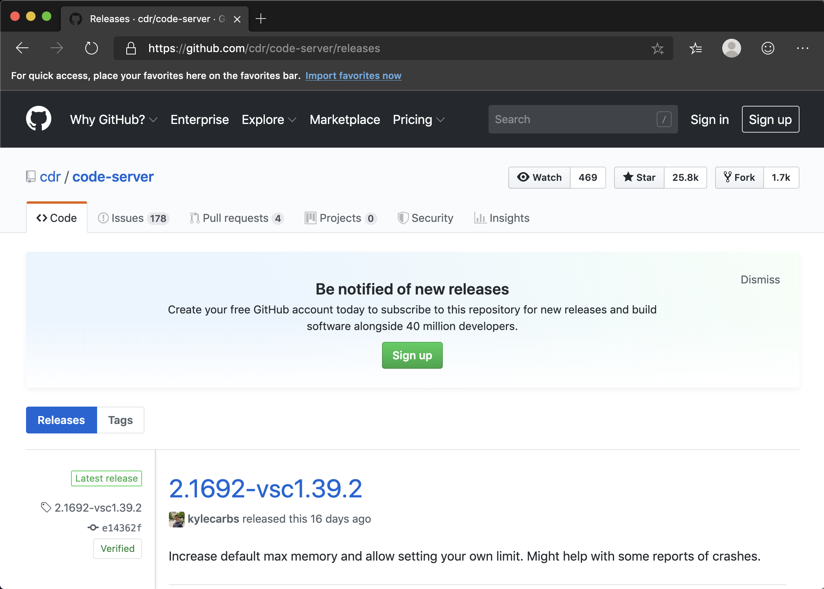Image resolution: width=824 pixels, height=589 pixels.
Task: Open the 25.8k stargazers count
Action: [685, 178]
